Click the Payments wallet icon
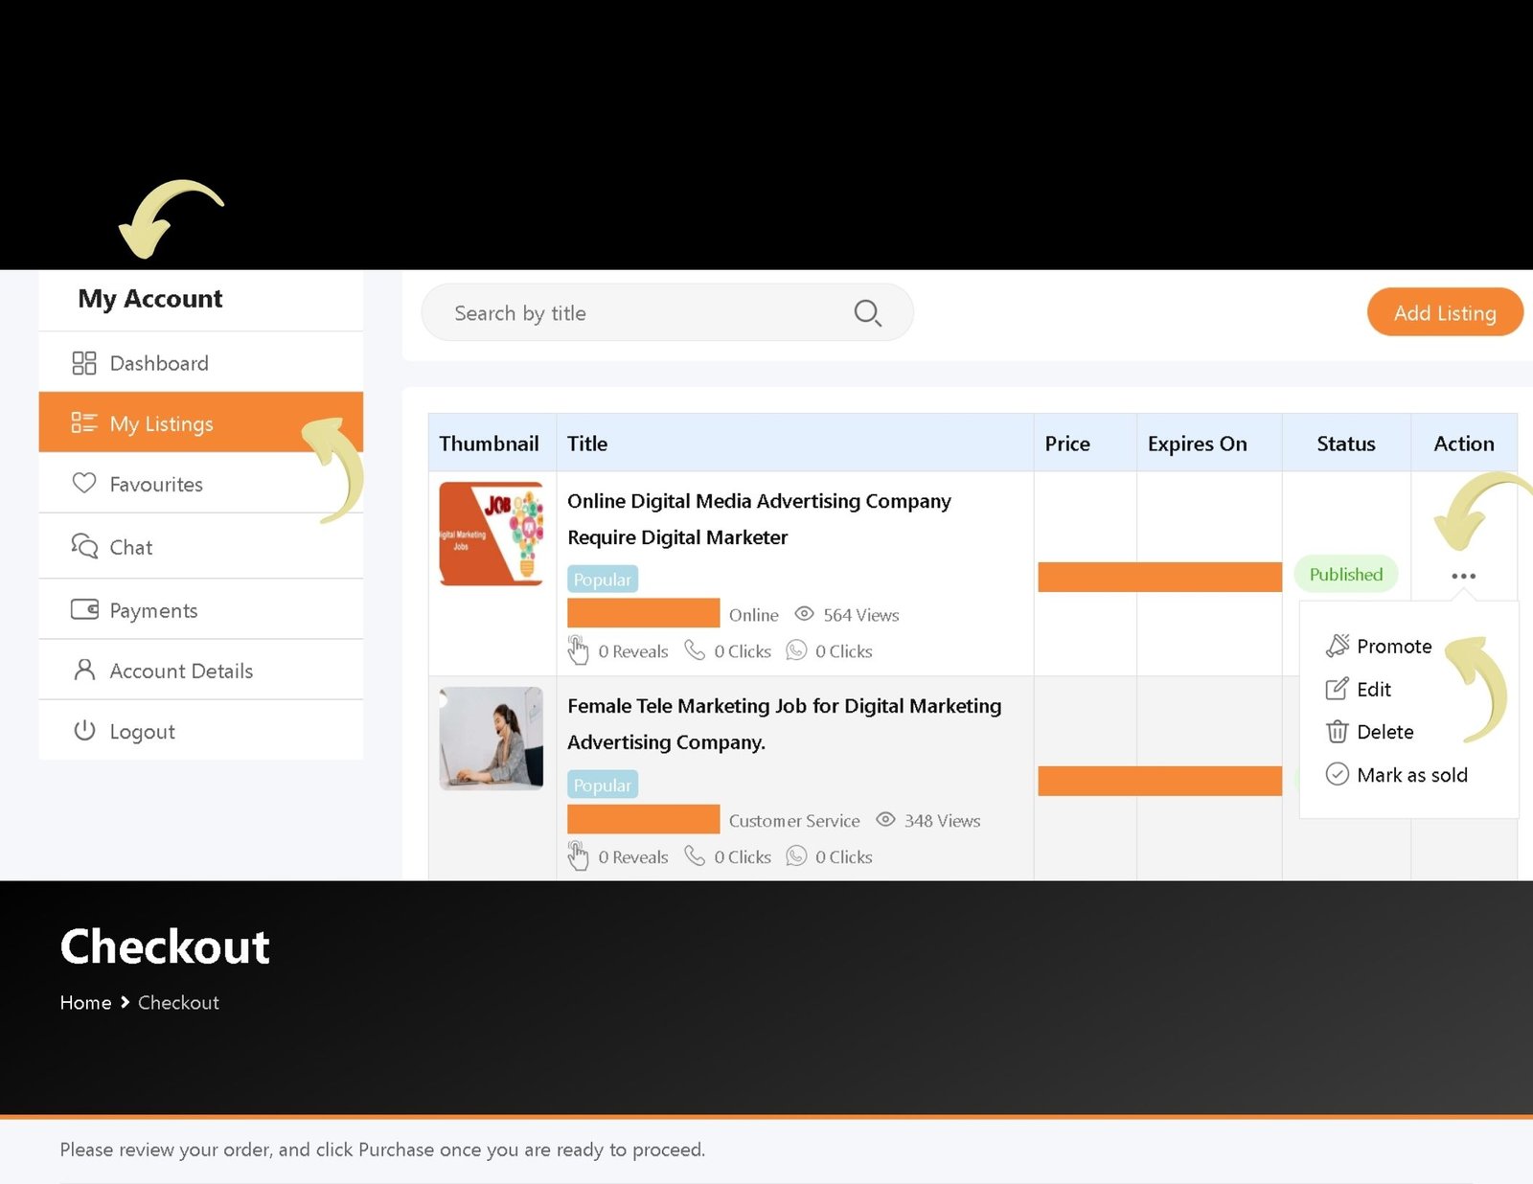The height and width of the screenshot is (1184, 1533). pos(84,609)
